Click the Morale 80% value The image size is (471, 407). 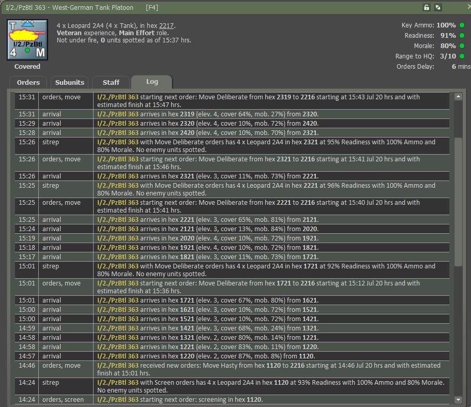point(448,46)
